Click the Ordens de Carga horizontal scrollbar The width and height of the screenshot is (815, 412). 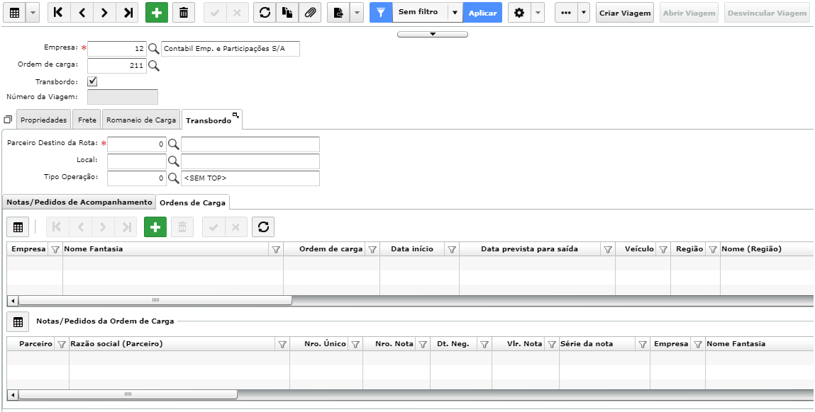[x=155, y=300]
